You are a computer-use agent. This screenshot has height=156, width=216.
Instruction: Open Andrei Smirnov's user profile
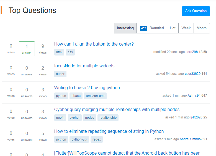pyautogui.click(x=191, y=139)
